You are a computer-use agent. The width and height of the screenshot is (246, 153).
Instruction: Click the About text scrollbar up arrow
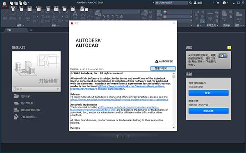click(174, 73)
